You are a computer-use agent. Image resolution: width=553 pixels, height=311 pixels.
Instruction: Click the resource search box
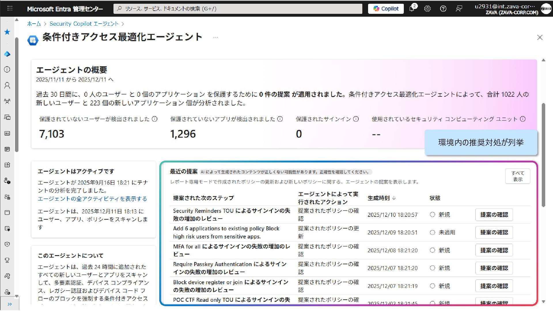click(x=238, y=9)
